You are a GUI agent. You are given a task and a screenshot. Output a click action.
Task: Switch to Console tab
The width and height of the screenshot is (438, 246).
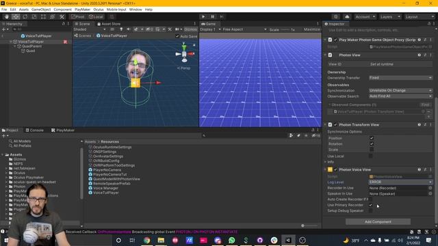tap(35, 131)
